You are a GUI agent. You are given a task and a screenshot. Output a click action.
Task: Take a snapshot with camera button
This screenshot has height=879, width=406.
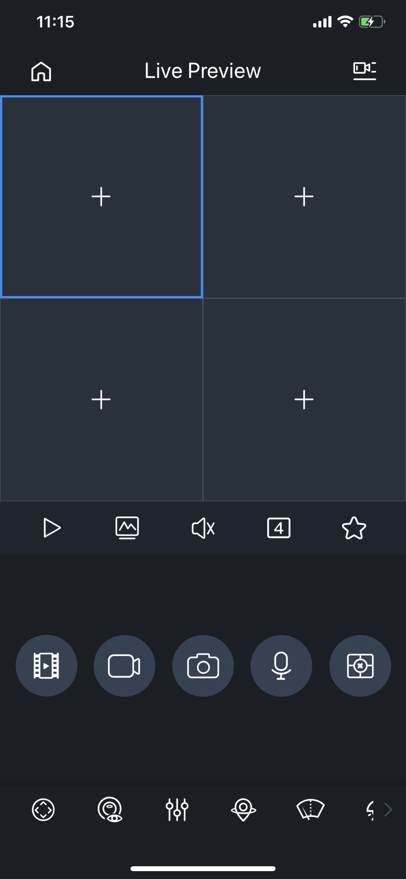point(203,666)
